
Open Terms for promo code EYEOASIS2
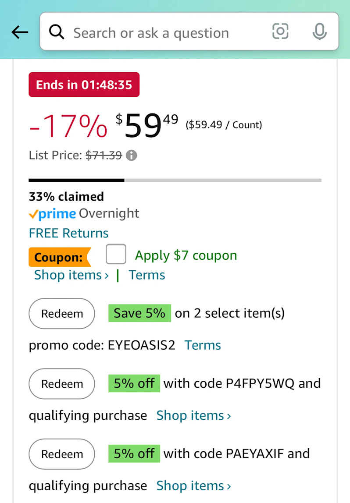(x=203, y=345)
